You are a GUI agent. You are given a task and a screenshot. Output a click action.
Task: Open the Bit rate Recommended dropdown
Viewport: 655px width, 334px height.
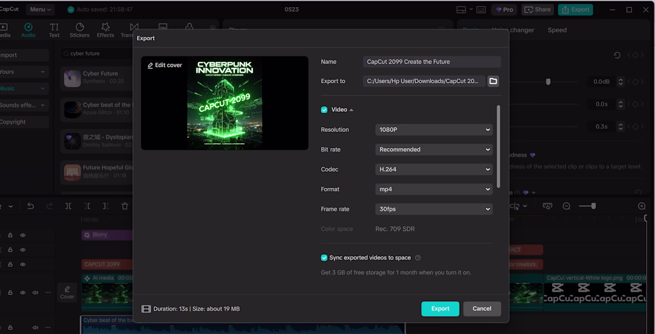434,149
